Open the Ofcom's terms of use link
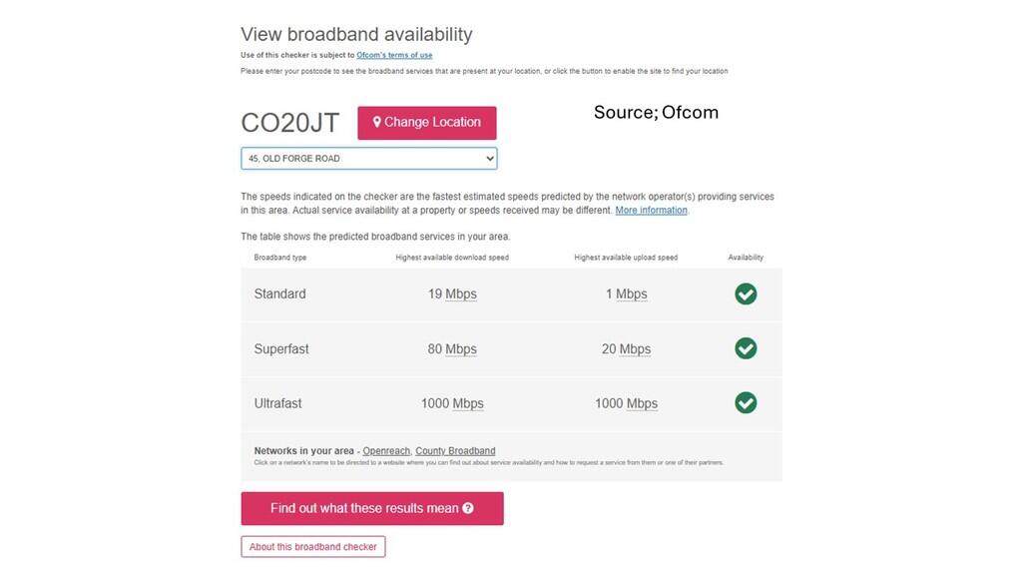Viewport: 1022px width, 575px height. (394, 55)
